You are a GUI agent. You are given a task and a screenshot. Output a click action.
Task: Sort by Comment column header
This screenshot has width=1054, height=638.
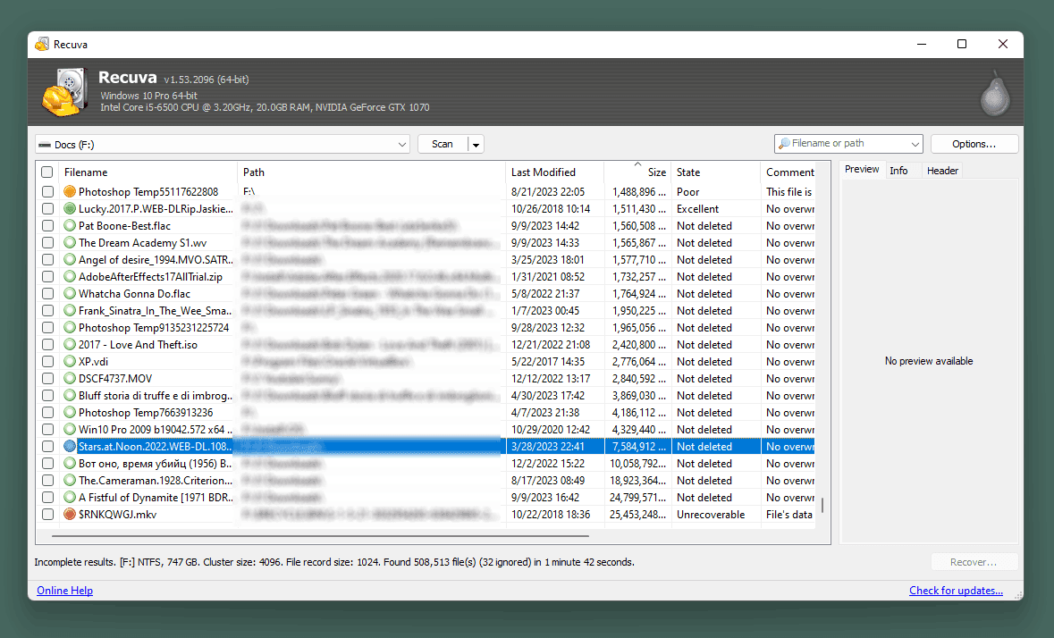[x=788, y=172]
